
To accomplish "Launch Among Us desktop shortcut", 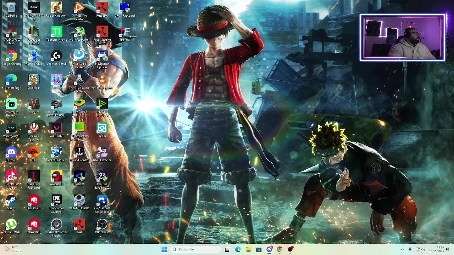I will (x=57, y=178).
